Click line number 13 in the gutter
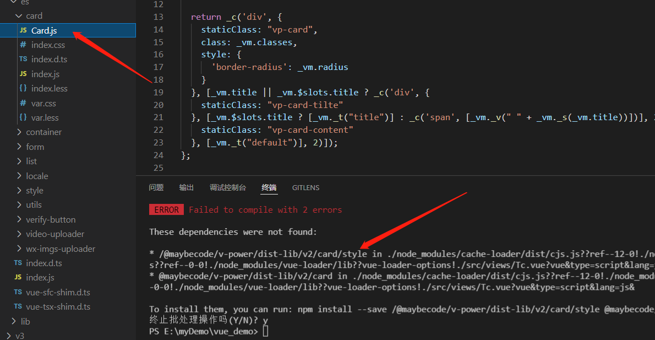Image resolution: width=655 pixels, height=340 pixels. tap(159, 17)
